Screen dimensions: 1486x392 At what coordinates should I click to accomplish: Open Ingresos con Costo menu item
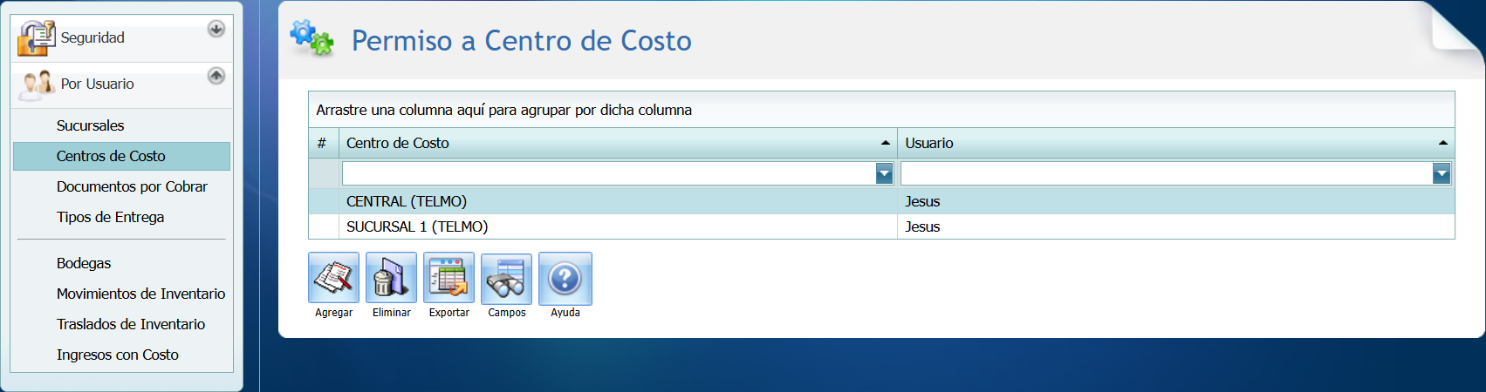118,355
